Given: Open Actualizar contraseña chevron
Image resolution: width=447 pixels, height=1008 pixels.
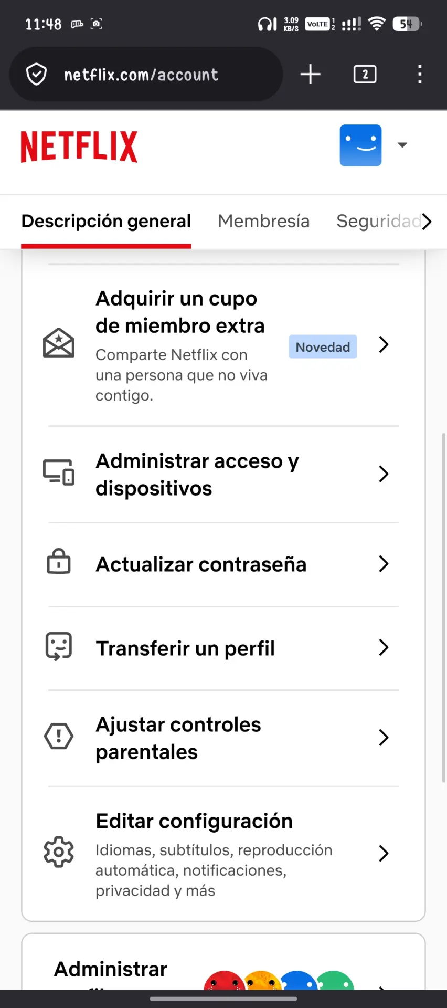Looking at the screenshot, I should [x=384, y=564].
